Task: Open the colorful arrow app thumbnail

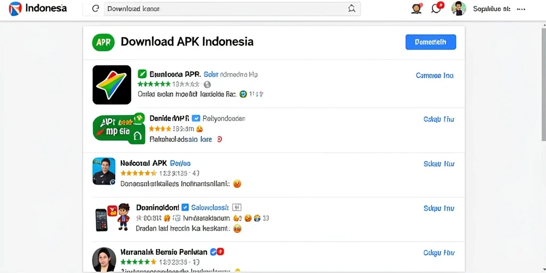Action: coord(112,85)
